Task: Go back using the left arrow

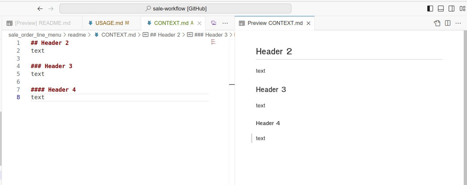Action: click(x=40, y=9)
